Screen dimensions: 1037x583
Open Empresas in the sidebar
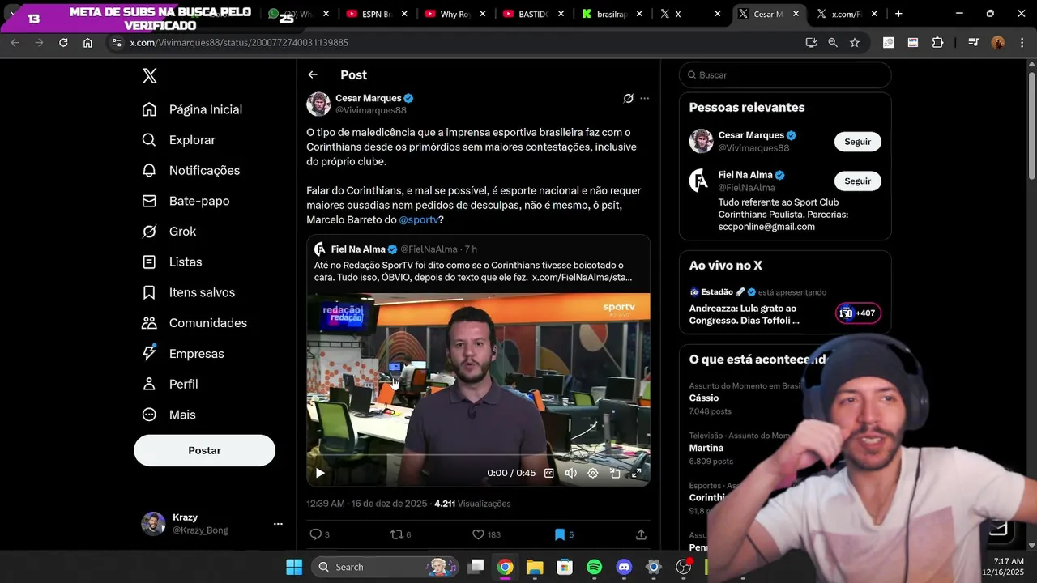(183, 354)
